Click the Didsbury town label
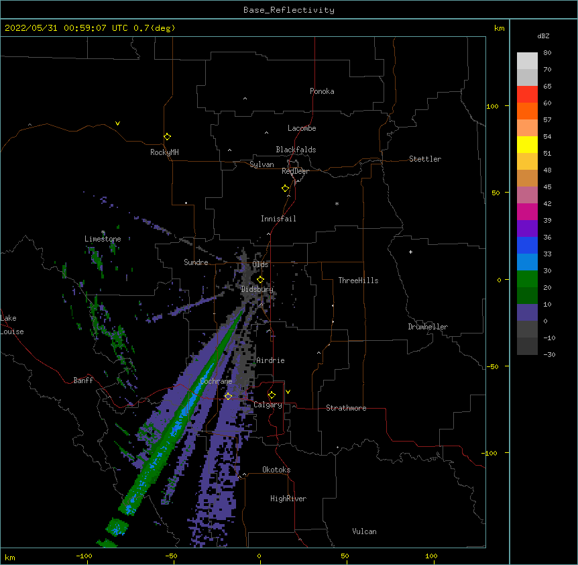This screenshot has height=565, width=578. 257,289
